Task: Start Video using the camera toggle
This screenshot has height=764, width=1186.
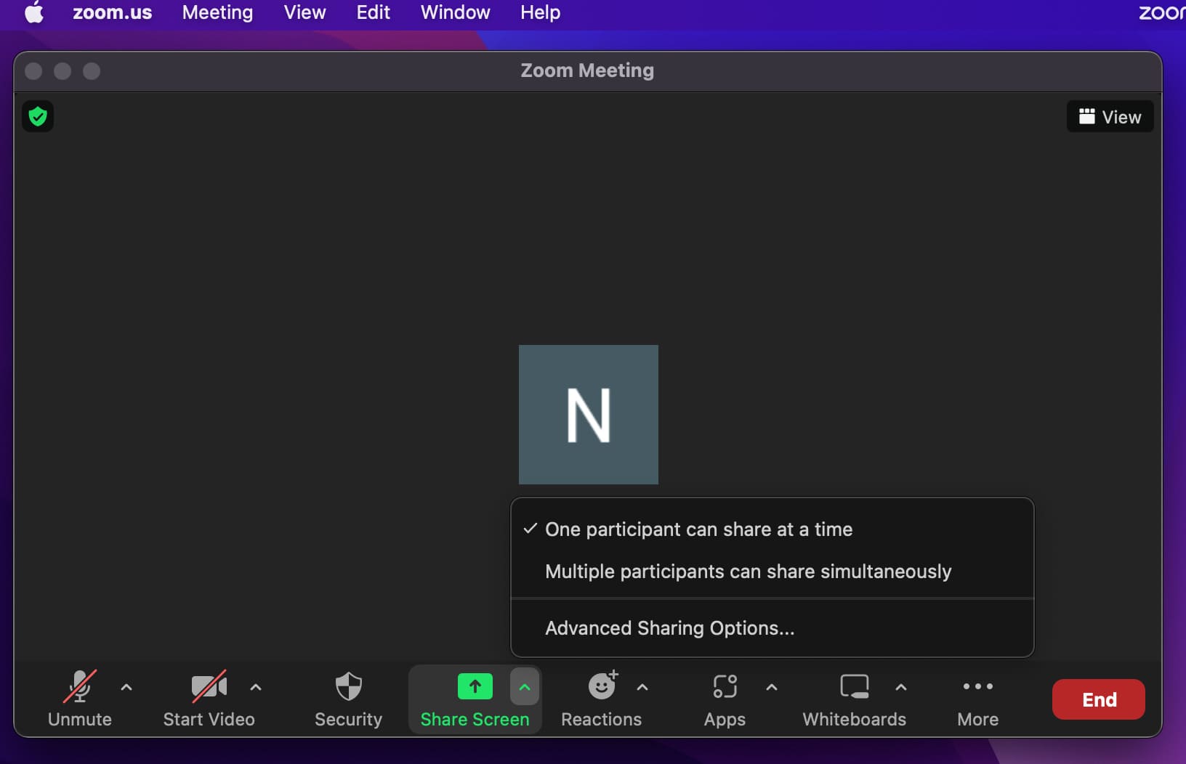Action: click(209, 687)
